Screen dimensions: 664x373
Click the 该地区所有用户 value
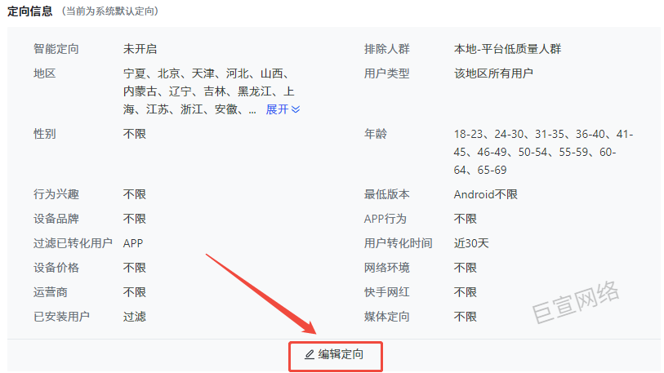point(493,73)
